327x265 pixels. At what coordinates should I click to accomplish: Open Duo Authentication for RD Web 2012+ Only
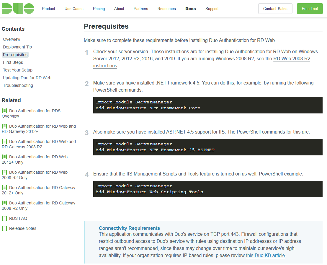[x=35, y=160]
